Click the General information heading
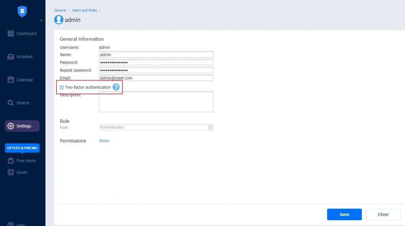Screen dimensions: 405x226 coord(81,39)
